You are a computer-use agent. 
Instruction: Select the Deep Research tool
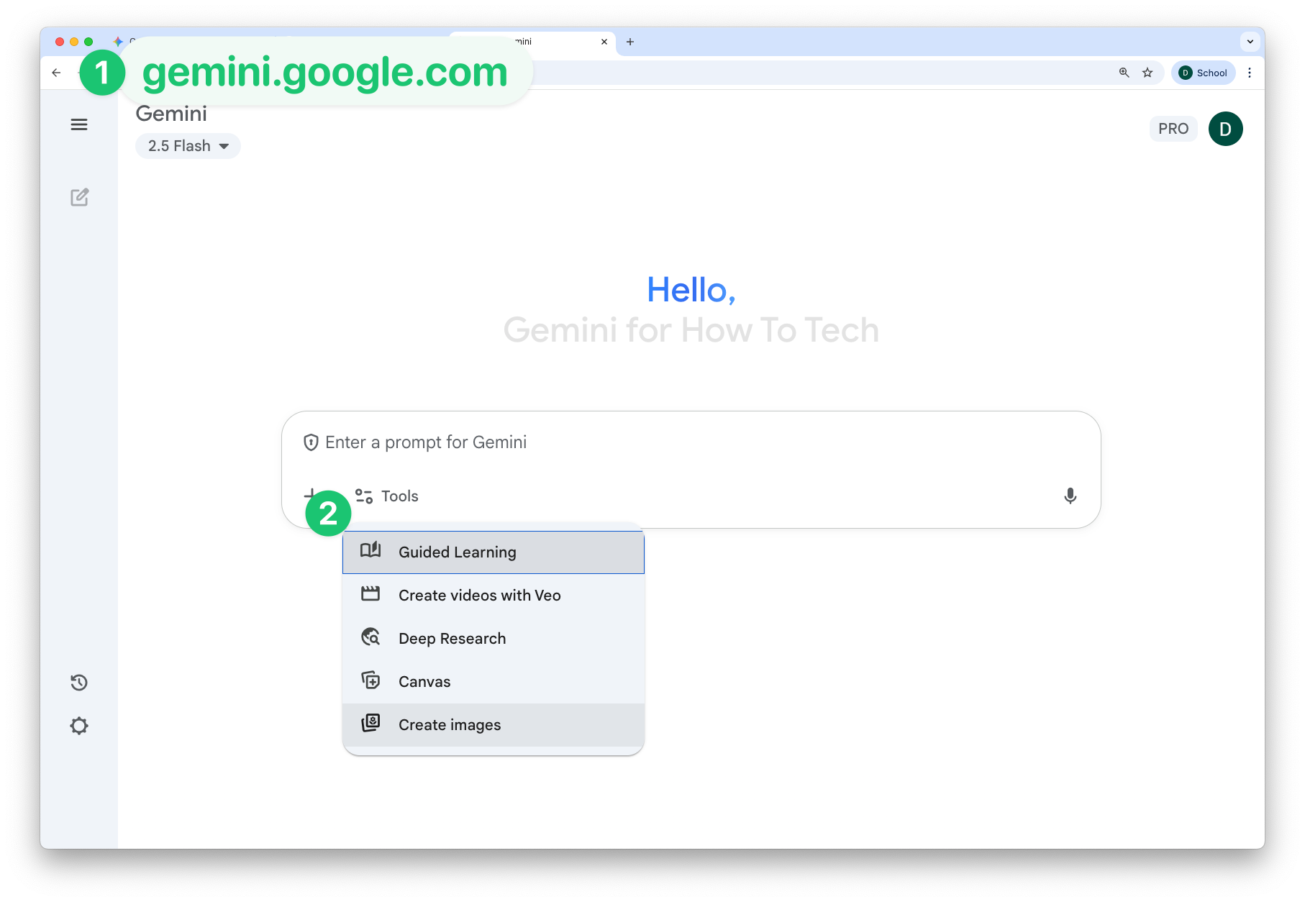coord(452,638)
